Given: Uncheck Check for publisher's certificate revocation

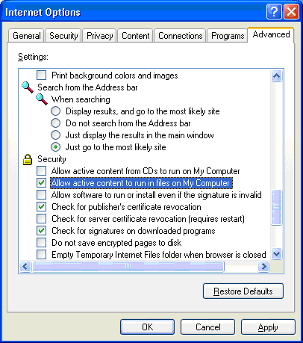Looking at the screenshot, I should pos(41,207).
